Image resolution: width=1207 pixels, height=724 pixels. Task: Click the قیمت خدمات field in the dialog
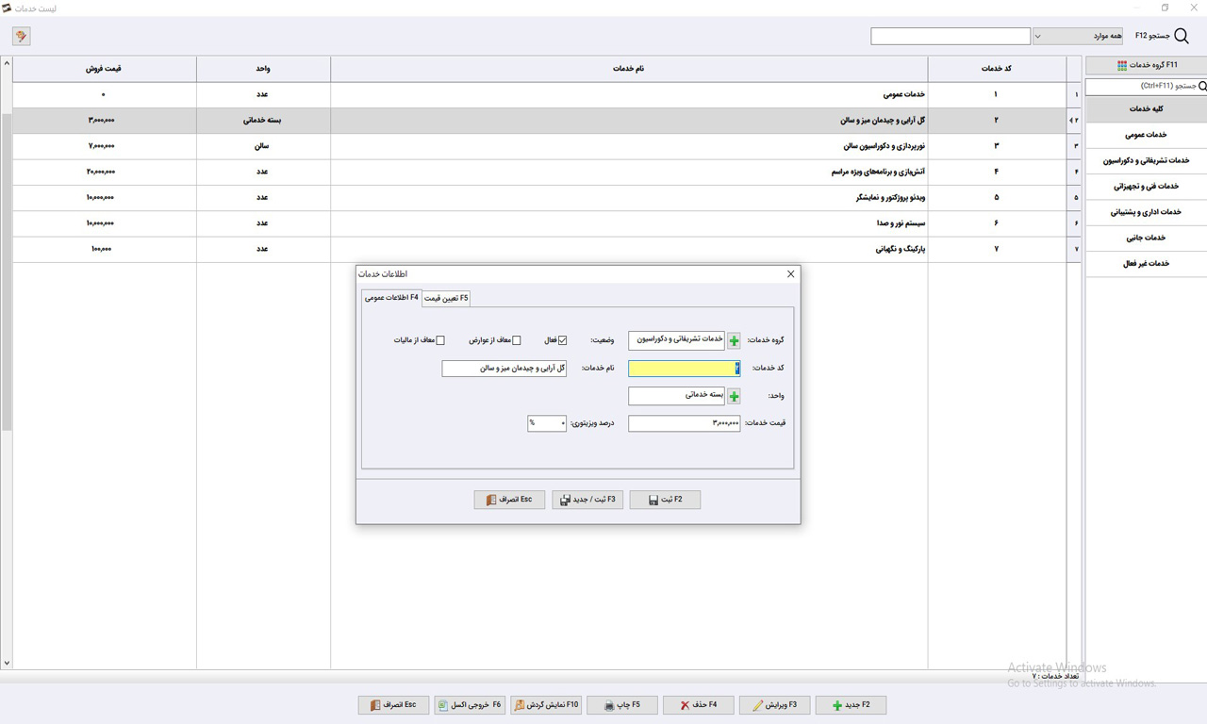pos(685,423)
